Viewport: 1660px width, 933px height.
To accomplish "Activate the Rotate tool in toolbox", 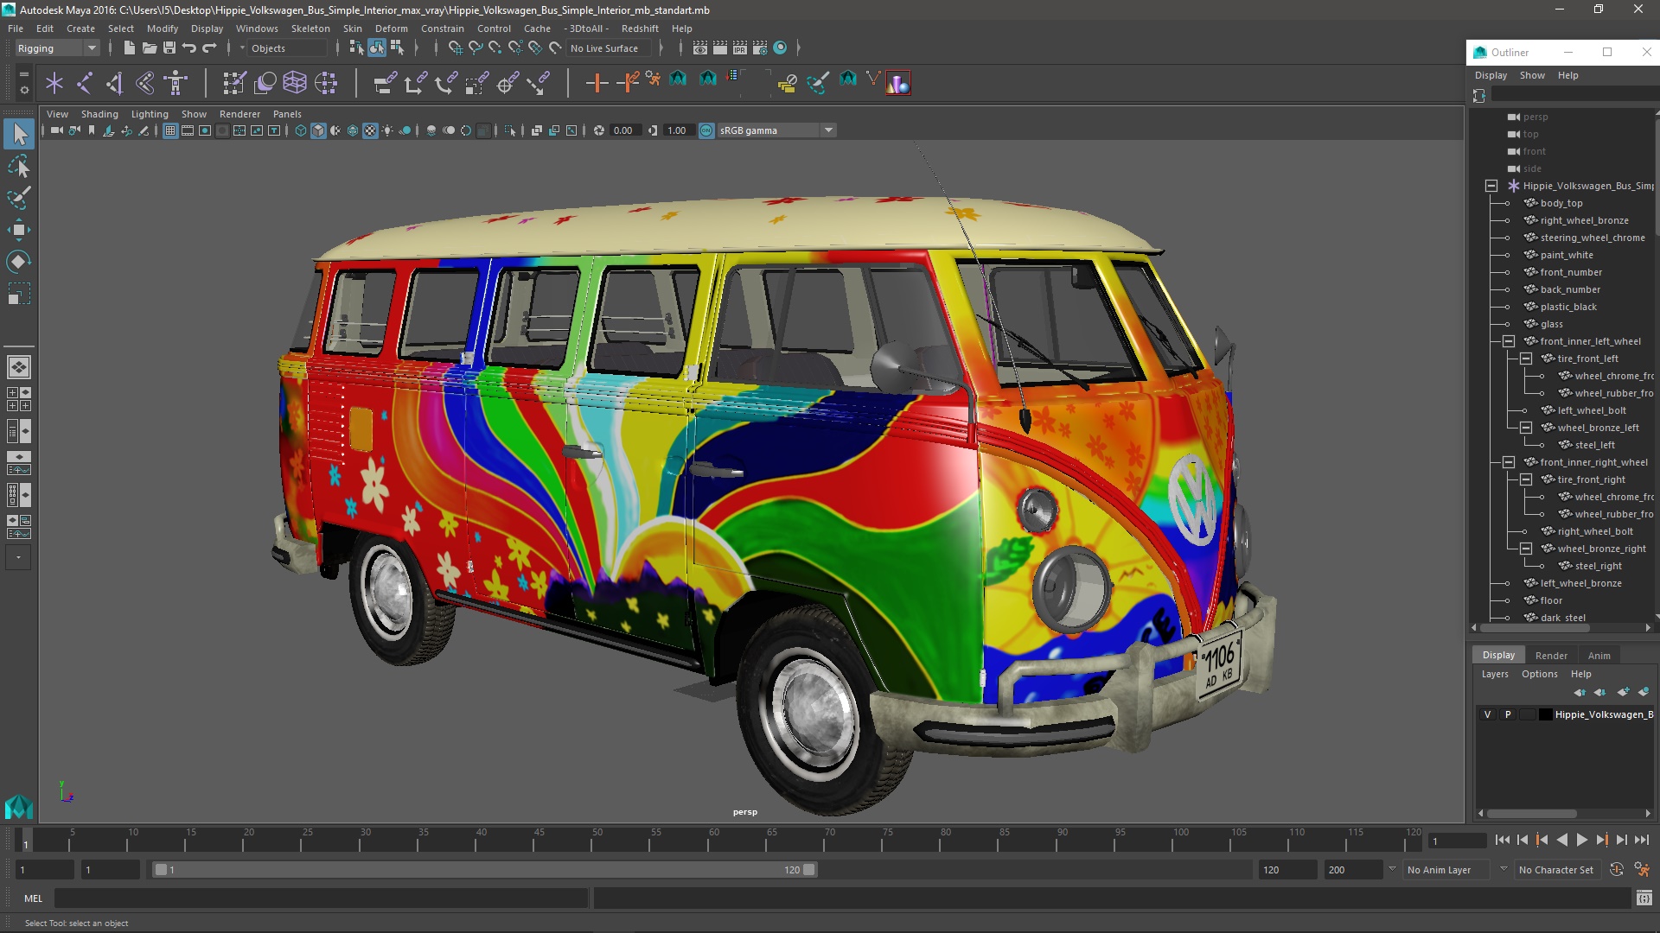I will coord(19,262).
